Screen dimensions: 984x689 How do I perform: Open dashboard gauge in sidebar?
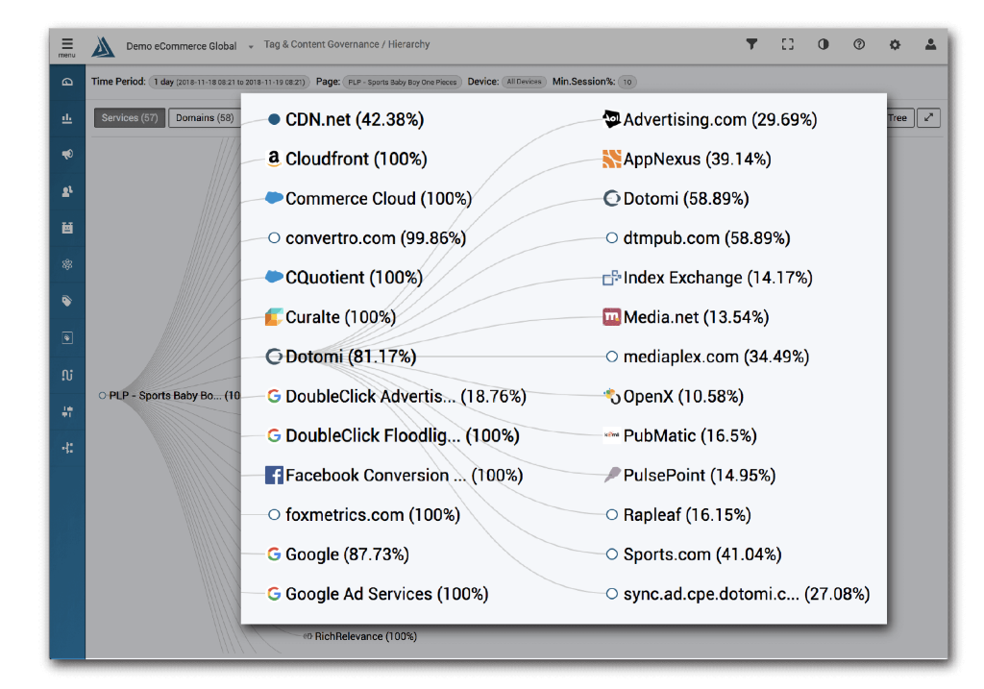tap(67, 82)
